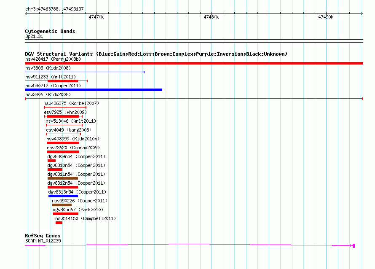Click the nsv590226 (Cooper2011) label

pos(80,201)
